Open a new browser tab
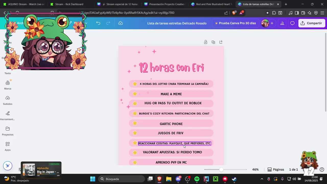327x184 pixels. coord(286,4)
